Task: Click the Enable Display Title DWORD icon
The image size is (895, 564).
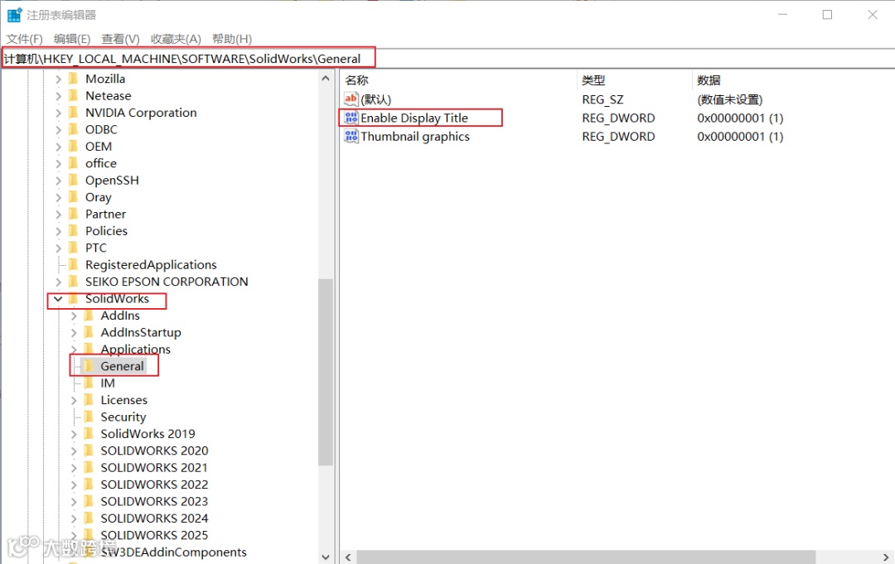Action: tap(351, 118)
